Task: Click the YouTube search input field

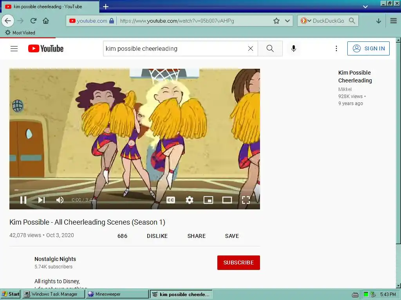Action: coord(175,48)
